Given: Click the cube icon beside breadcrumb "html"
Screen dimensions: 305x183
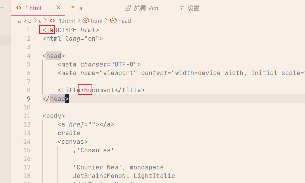Looking at the screenshot, I should pos(86,21).
